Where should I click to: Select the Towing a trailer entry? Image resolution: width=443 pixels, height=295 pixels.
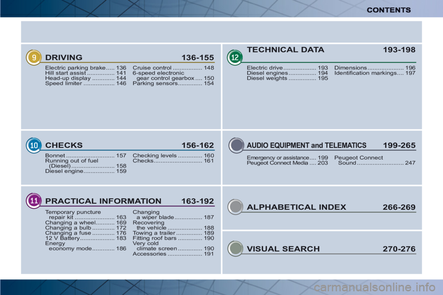(x=173, y=233)
